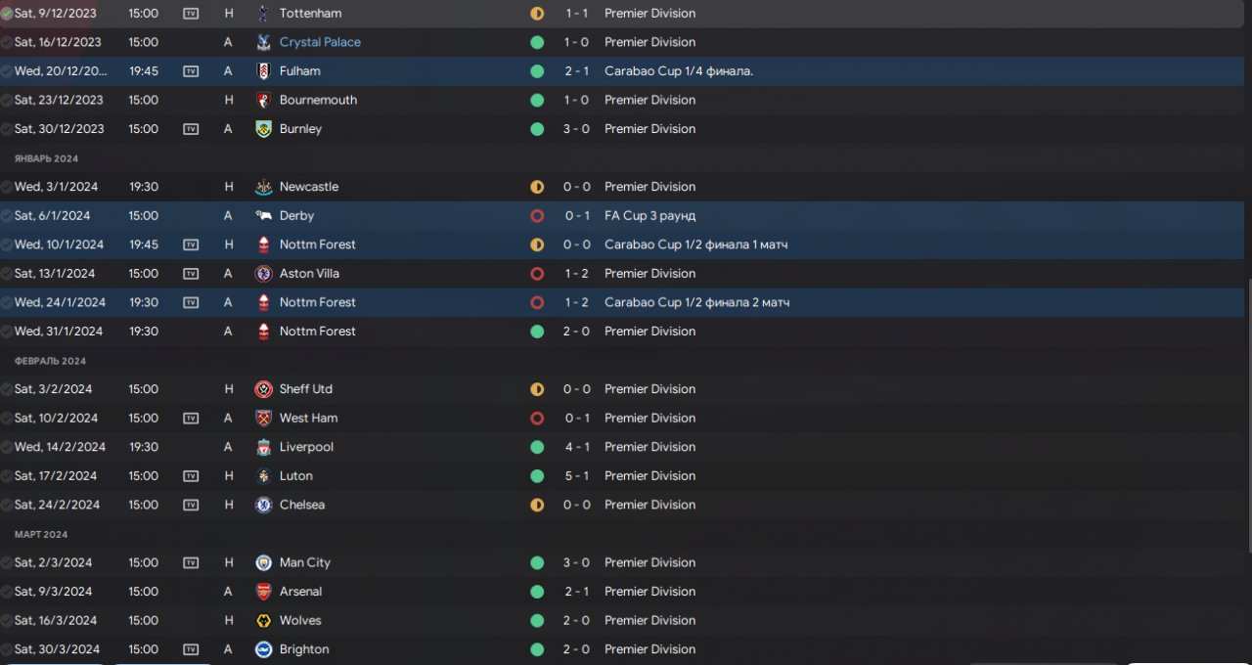
Task: Toggle the checkmark on the Crystal Palace row
Action: point(7,43)
